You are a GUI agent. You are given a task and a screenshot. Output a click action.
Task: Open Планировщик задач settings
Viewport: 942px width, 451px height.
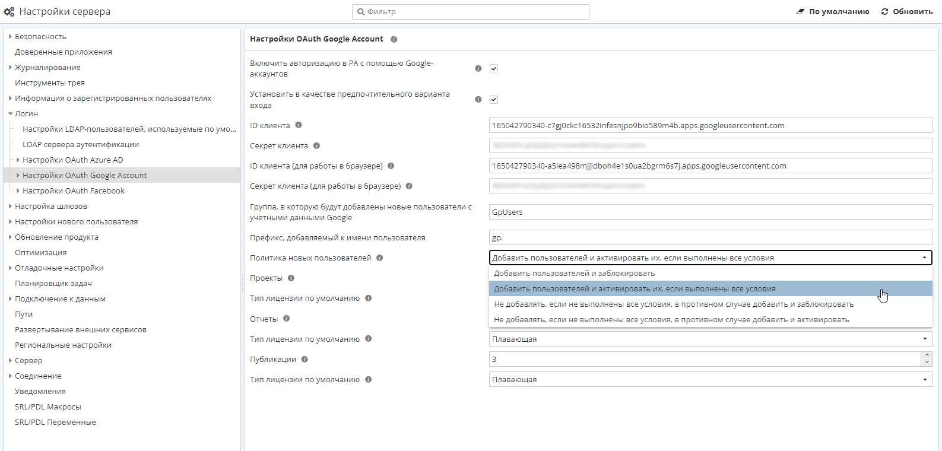coord(53,284)
